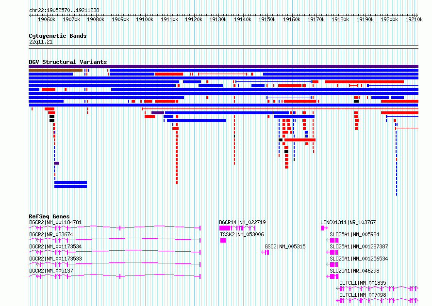
Task: Open the SLC25A1|NM_001256534 transcript label
Action: tap(359, 259)
